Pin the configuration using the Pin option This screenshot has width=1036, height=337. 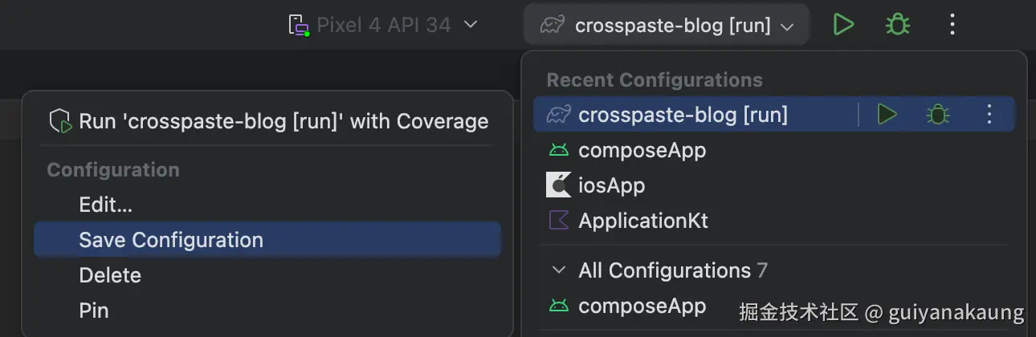coord(94,311)
